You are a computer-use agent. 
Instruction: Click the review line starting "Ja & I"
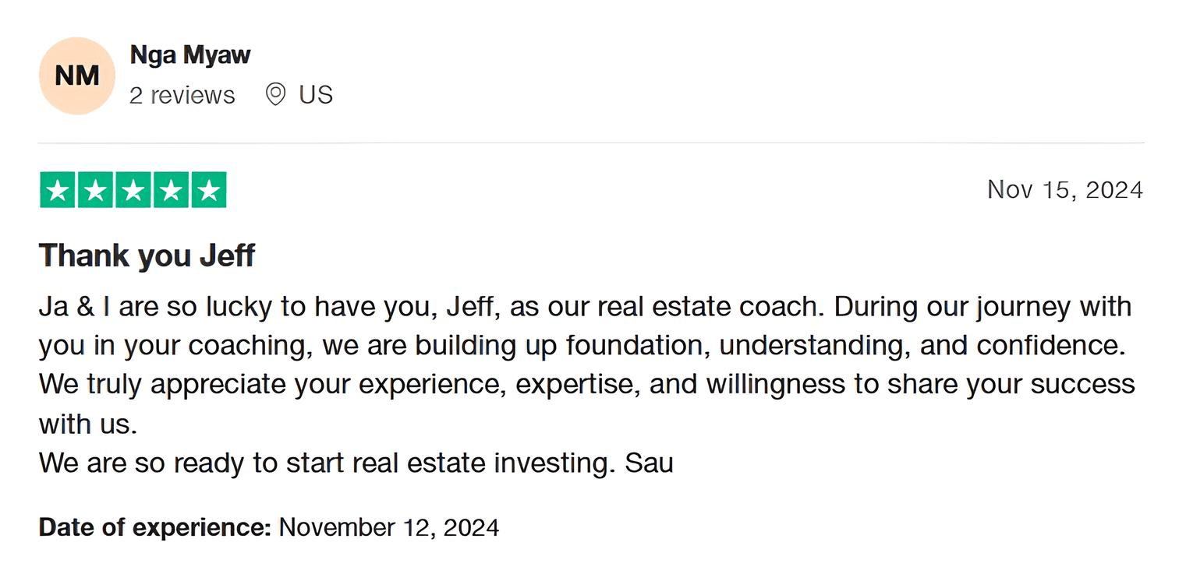pos(585,306)
